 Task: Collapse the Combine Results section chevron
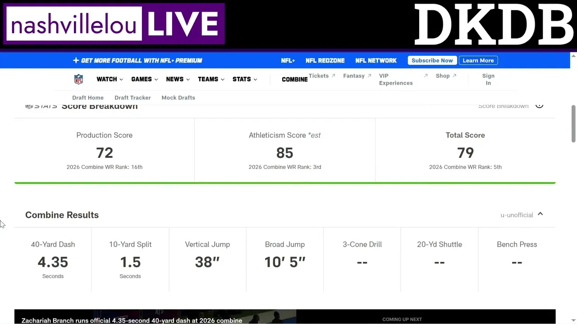(540, 214)
